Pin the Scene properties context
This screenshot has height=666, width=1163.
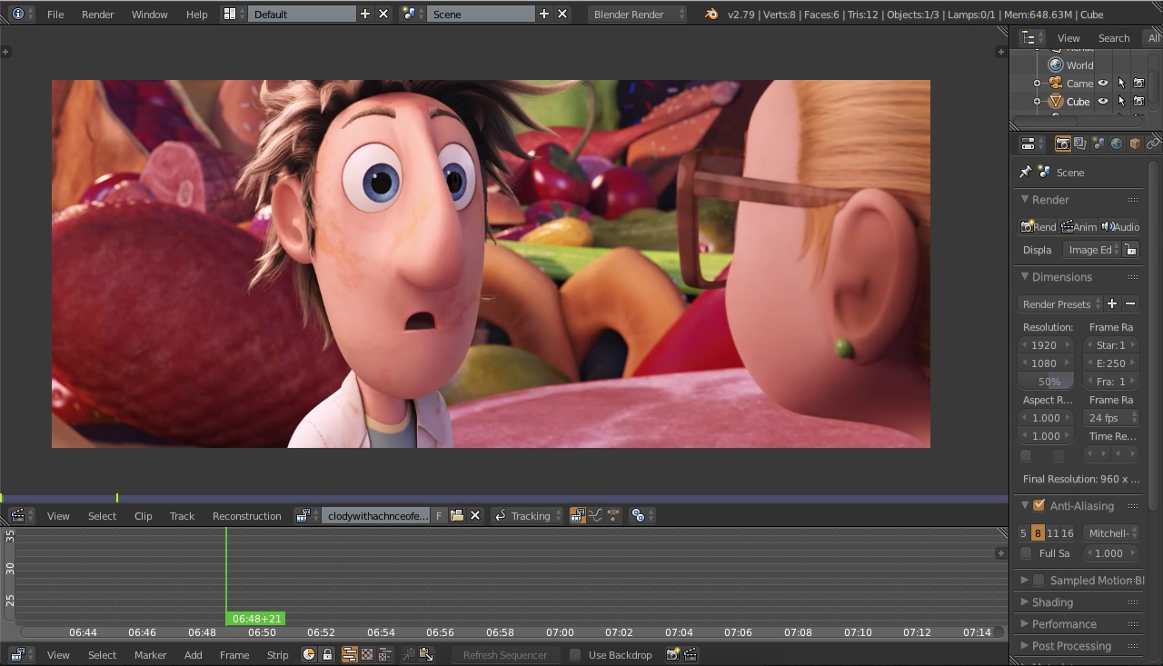pyautogui.click(x=1025, y=172)
